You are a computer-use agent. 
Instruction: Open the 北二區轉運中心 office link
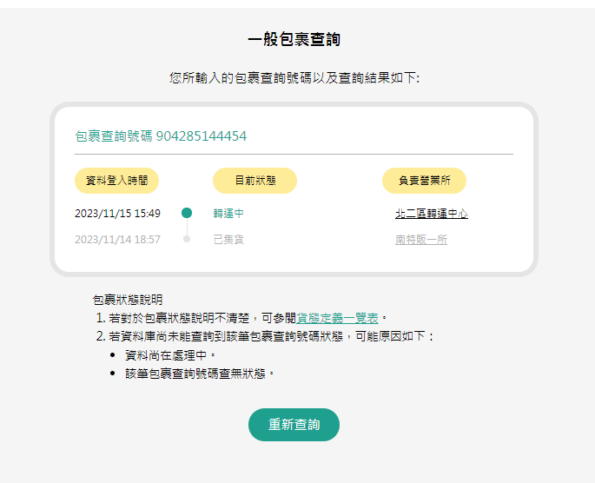432,214
